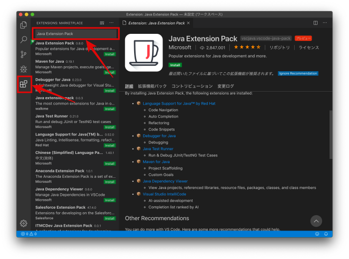Select Chinese (Simplified) Language Pack entry

pos(75,158)
